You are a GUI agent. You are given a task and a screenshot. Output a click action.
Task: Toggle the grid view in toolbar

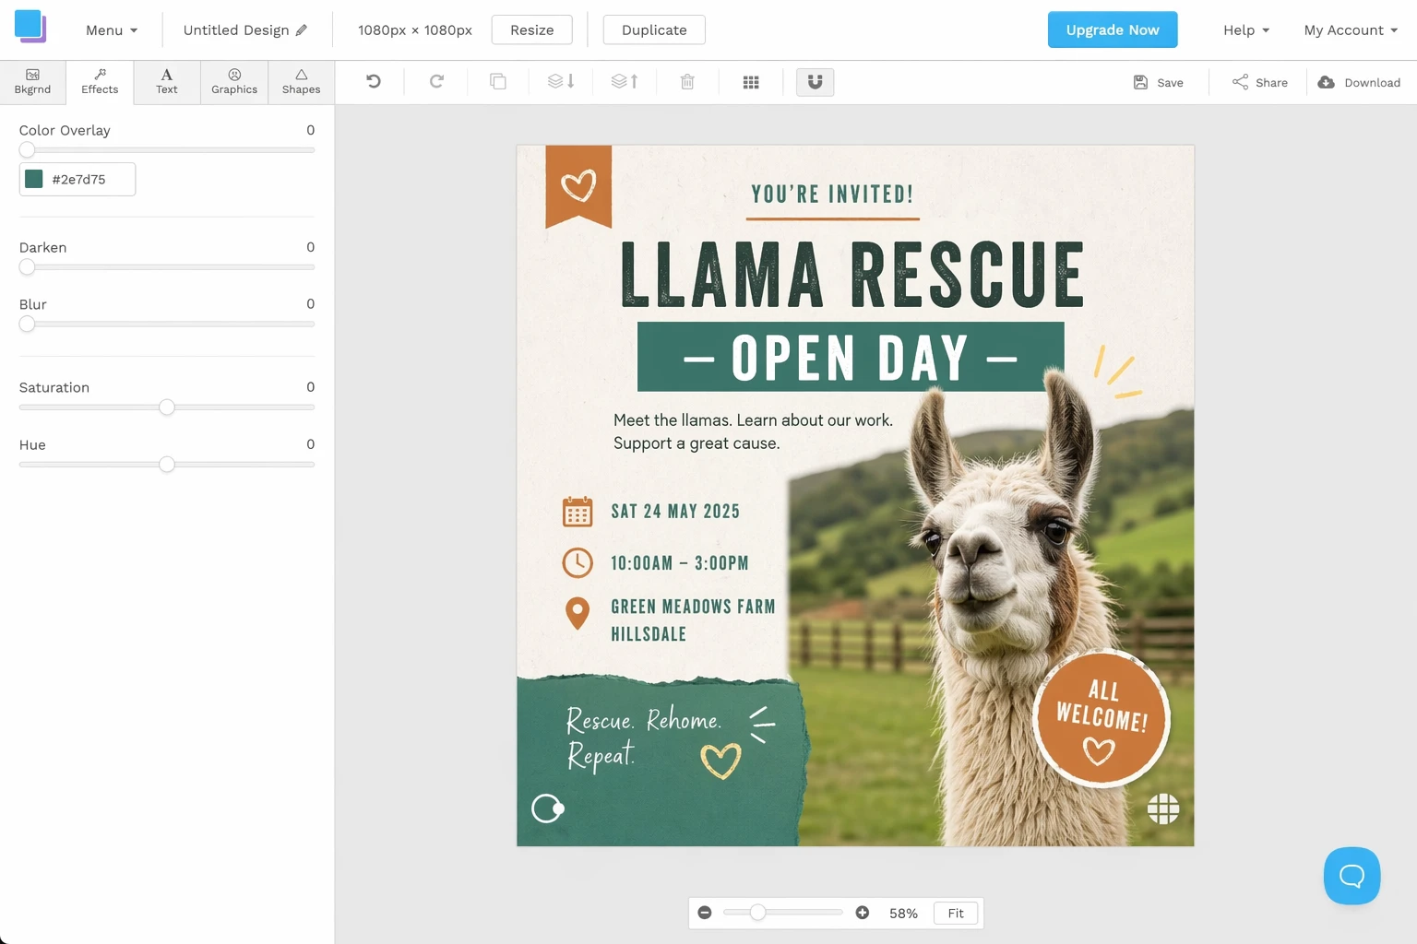tap(751, 82)
